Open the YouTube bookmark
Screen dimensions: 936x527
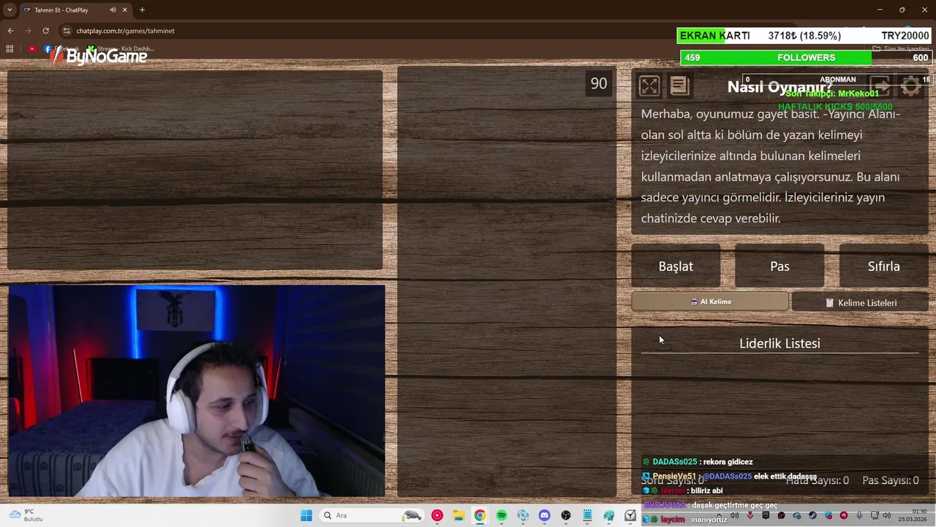coord(32,49)
